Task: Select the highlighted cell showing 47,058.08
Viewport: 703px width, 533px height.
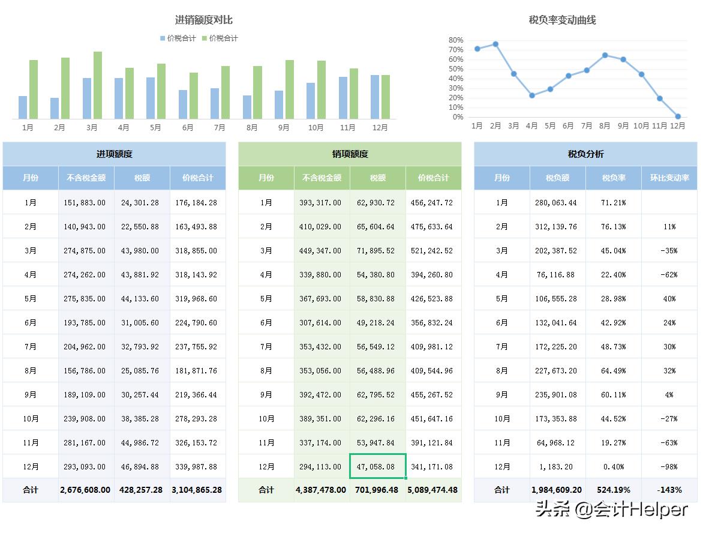Action: point(377,466)
